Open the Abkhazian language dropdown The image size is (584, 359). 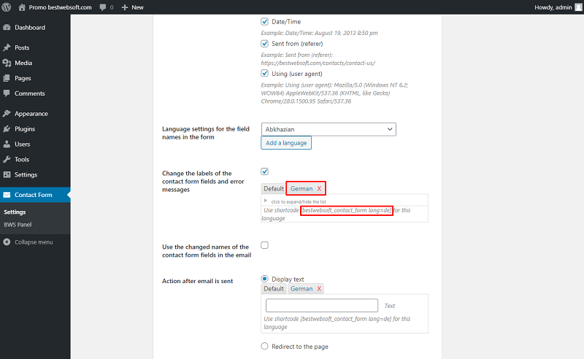pos(328,129)
